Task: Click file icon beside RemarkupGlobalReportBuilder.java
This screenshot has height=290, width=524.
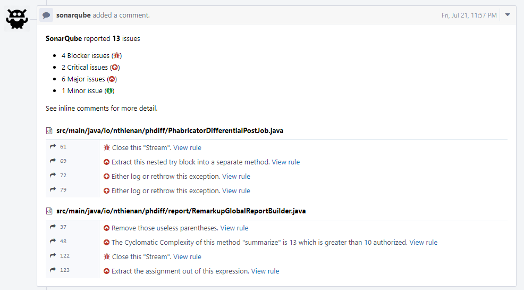Action: click(49, 211)
